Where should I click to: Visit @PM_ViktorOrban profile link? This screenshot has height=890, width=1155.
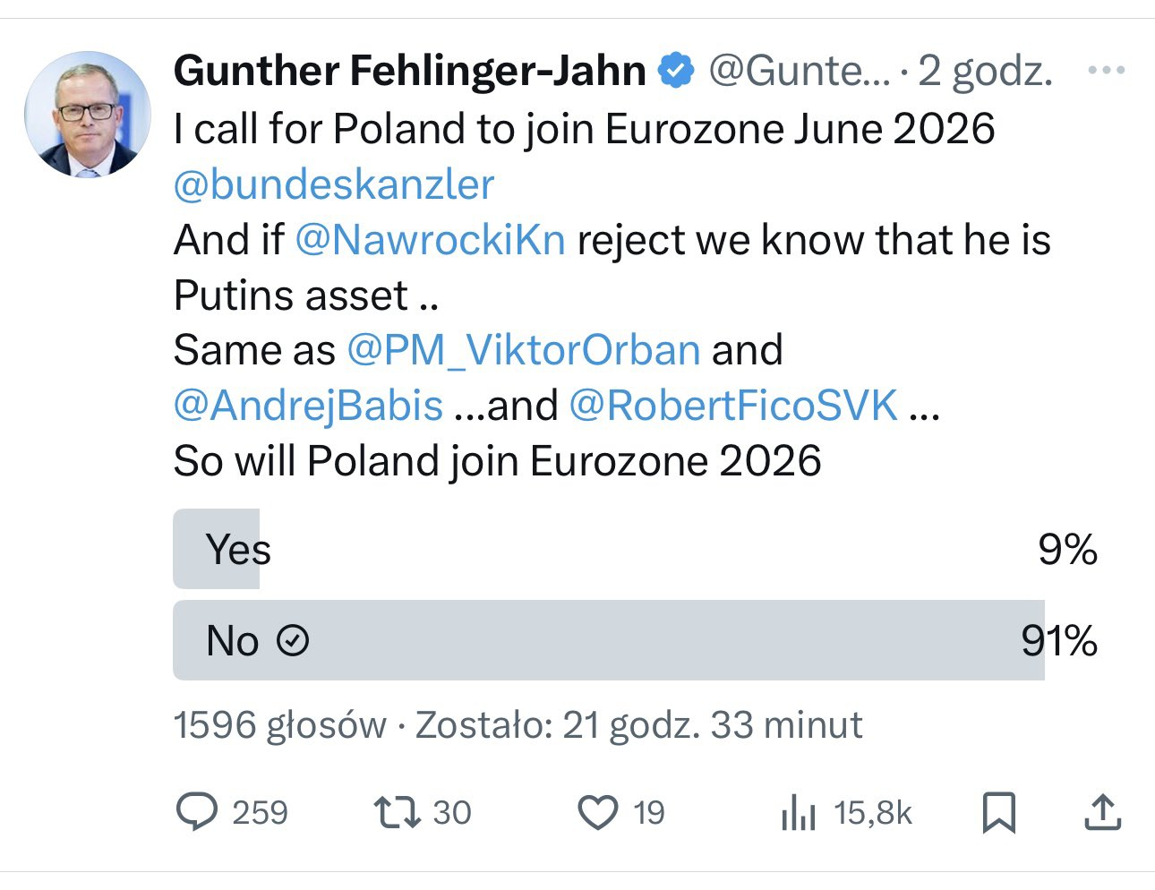pos(523,350)
